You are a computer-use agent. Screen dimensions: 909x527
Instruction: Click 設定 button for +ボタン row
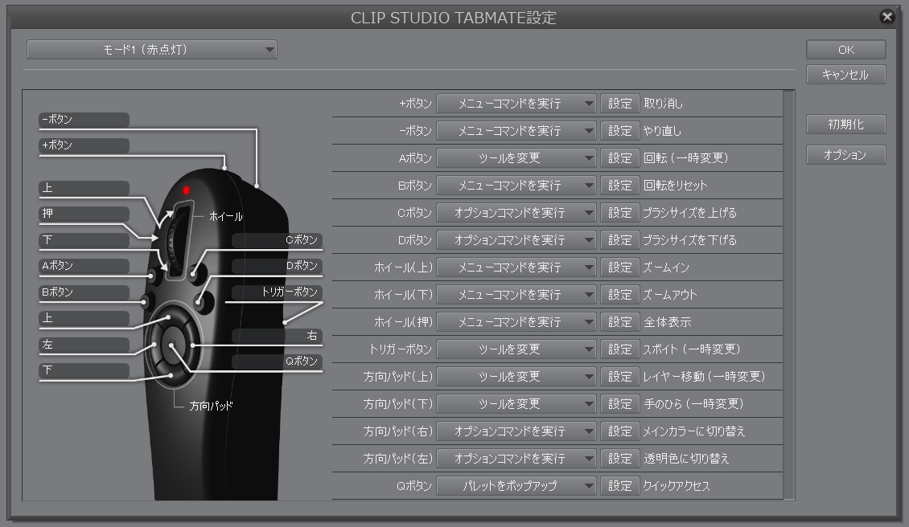(x=619, y=104)
